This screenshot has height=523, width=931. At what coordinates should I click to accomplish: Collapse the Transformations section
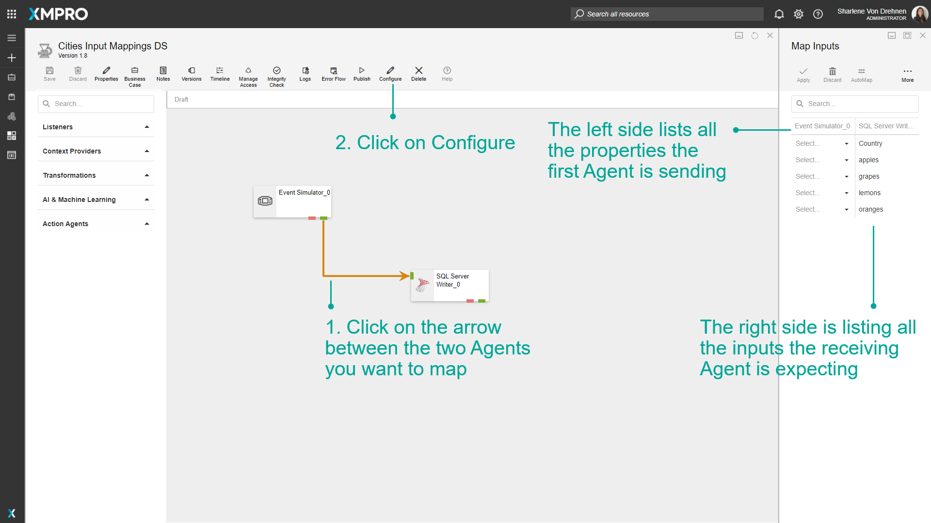146,175
